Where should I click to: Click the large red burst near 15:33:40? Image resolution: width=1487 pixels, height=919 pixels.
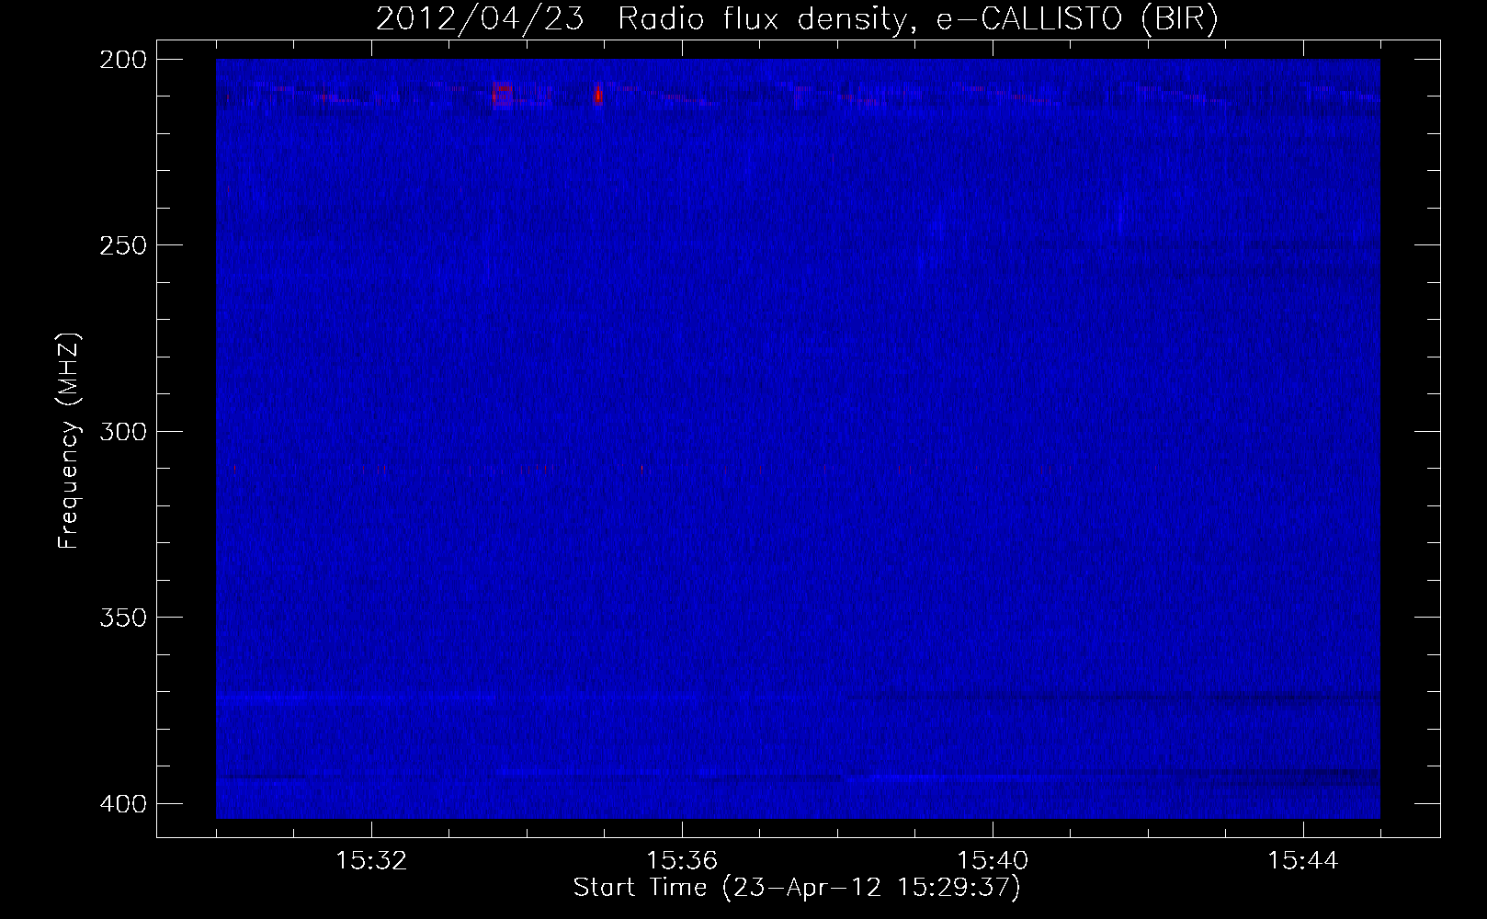[502, 94]
